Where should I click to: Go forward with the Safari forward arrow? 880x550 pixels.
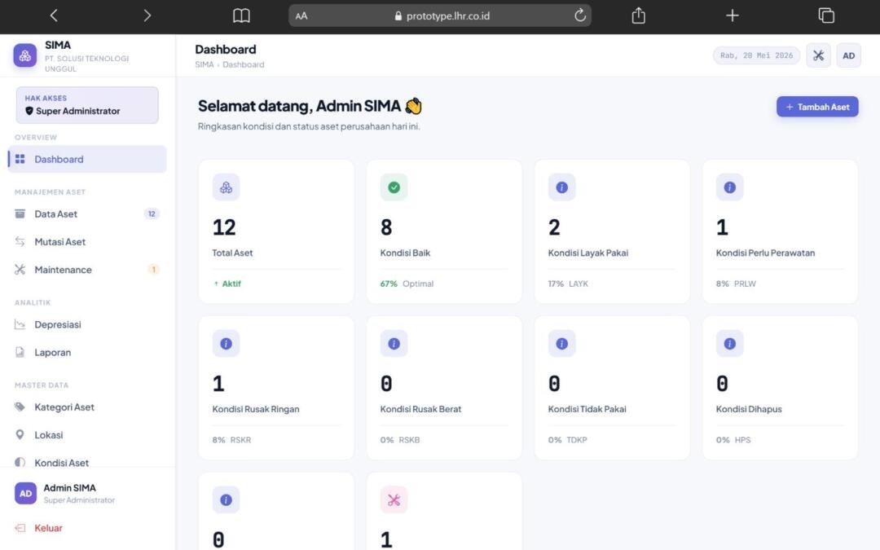click(x=147, y=15)
